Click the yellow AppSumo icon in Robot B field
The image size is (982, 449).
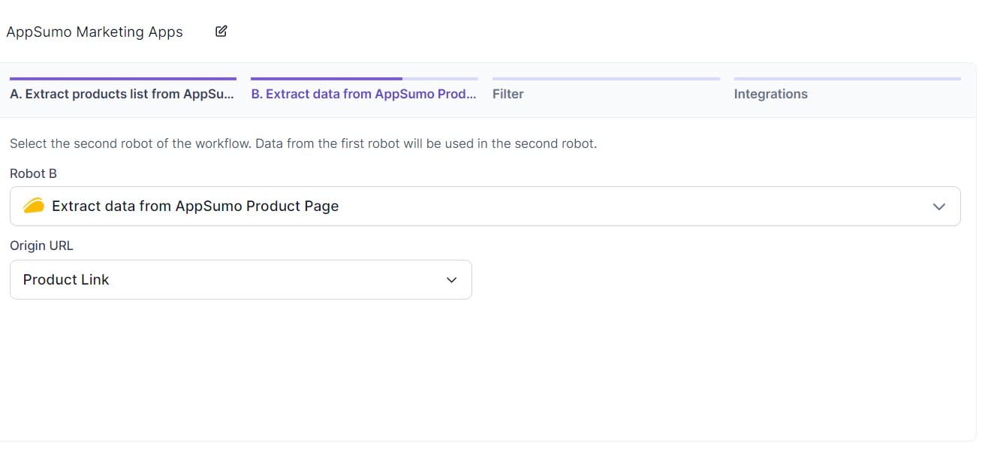(34, 206)
